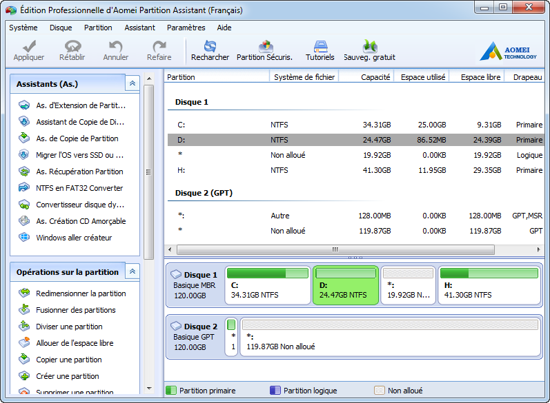Open the Partition Sécuris. toolbar icon
The height and width of the screenshot is (403, 550).
point(266,46)
